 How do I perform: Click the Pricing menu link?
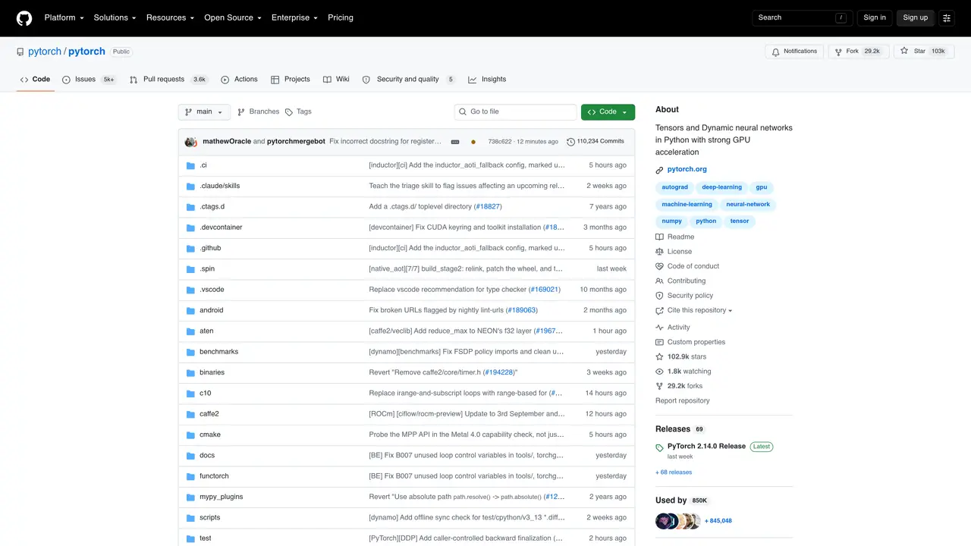pyautogui.click(x=341, y=17)
